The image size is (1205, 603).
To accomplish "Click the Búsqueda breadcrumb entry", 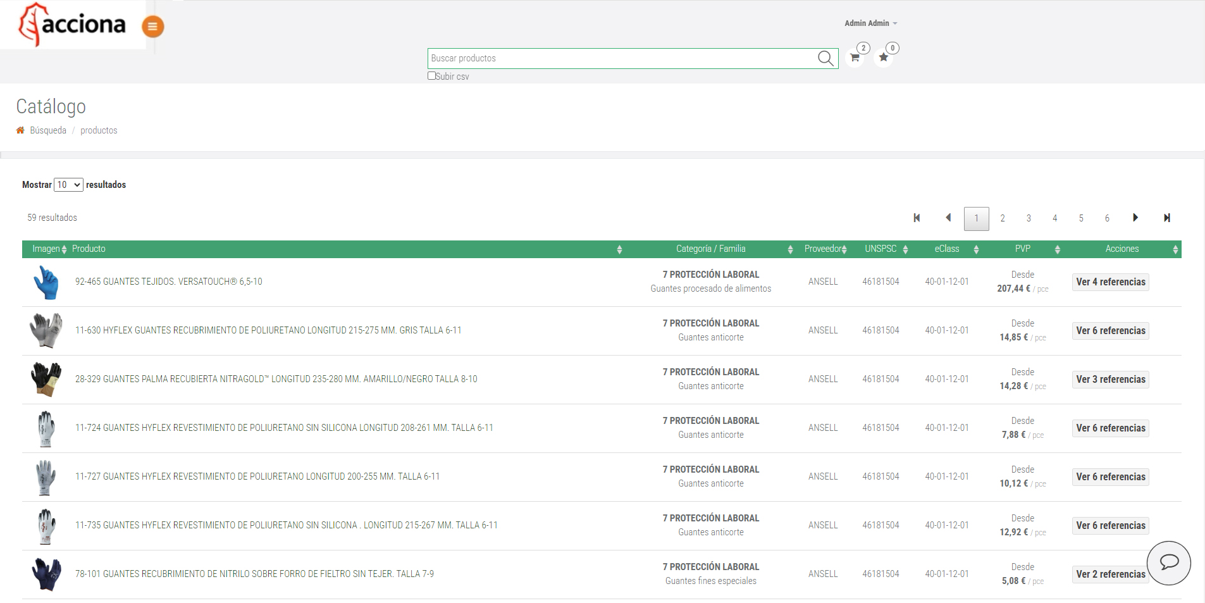I will coord(48,130).
